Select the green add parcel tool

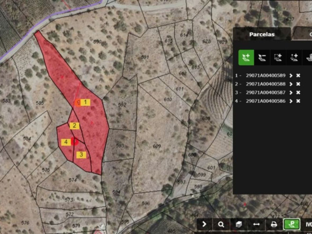[x=246, y=58]
